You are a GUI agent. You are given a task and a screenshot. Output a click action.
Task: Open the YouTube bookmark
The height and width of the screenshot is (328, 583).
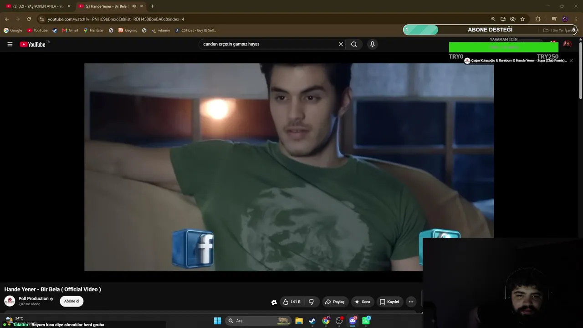coord(37,31)
